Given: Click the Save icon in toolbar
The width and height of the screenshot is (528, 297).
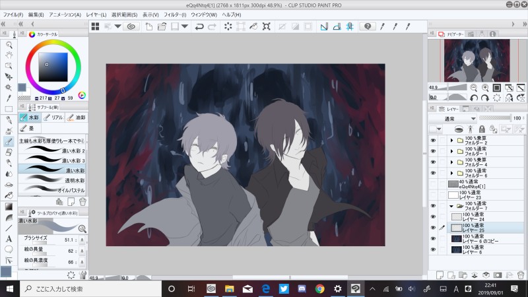Looking at the screenshot, I should [175, 26].
